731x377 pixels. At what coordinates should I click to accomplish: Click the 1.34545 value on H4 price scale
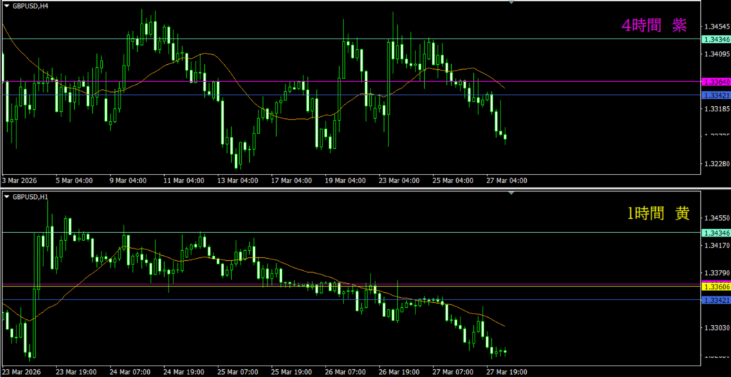click(x=716, y=27)
